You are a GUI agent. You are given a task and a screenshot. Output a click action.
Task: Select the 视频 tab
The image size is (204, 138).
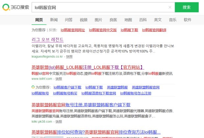tap(84, 20)
